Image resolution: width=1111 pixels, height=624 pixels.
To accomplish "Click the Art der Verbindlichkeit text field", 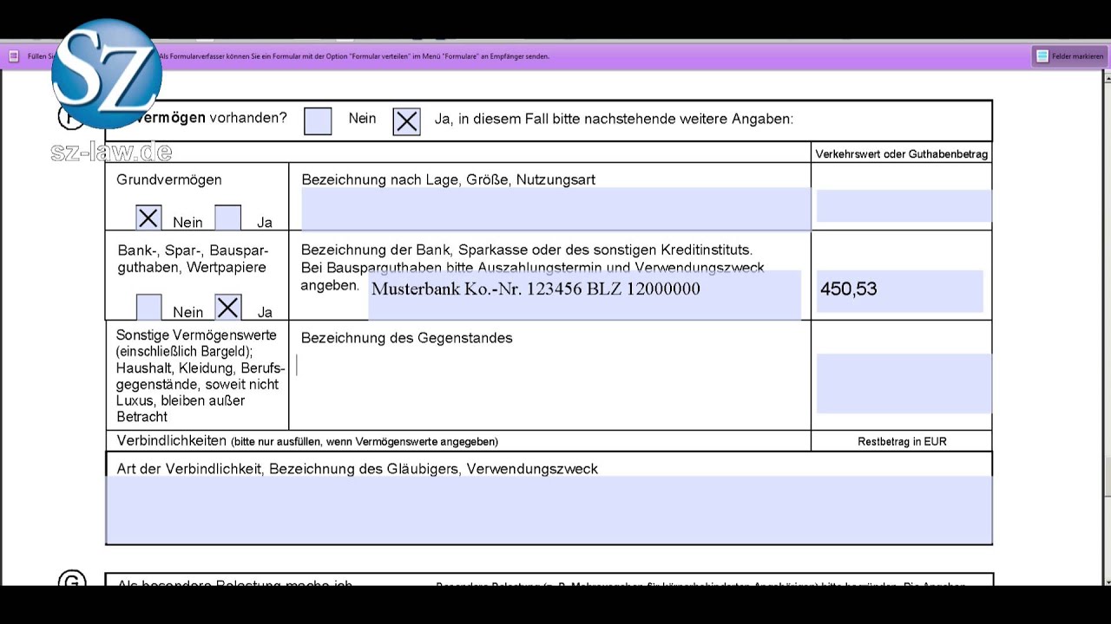I will 549,510.
